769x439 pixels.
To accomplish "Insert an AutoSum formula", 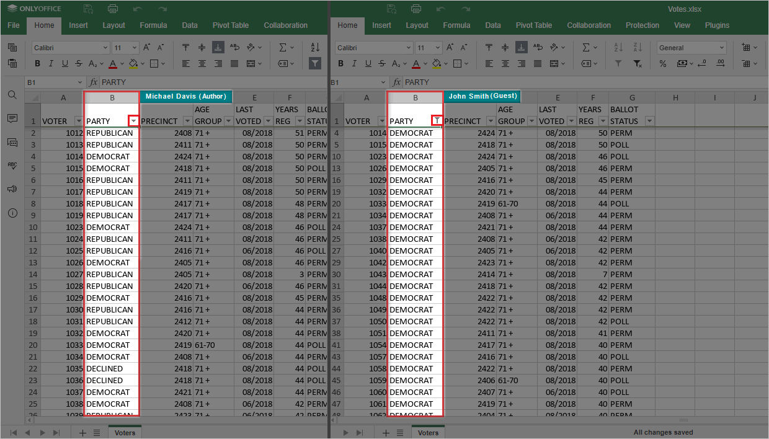I will point(283,47).
